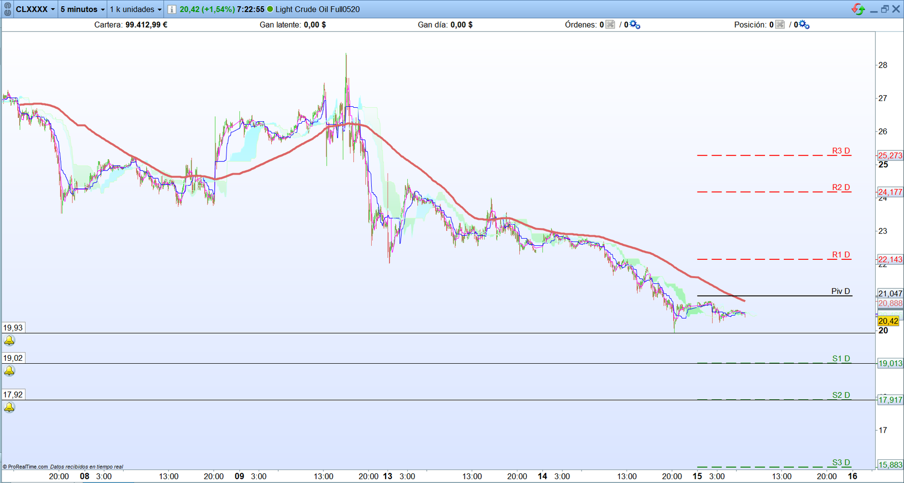Click the S3 D support label

point(841,462)
